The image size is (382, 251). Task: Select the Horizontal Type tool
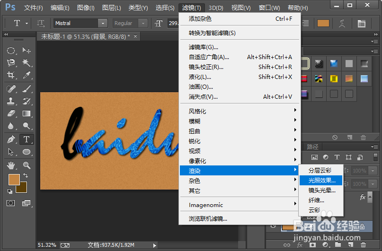27,139
